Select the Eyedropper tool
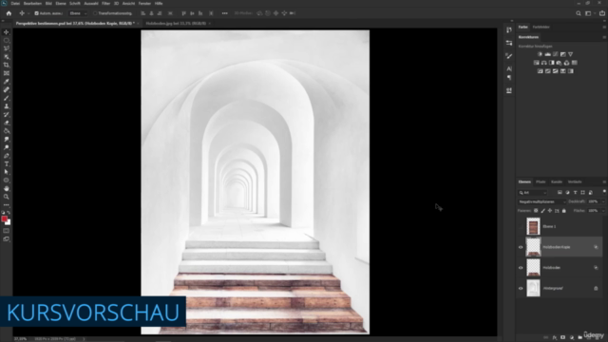608x342 pixels. 7,82
